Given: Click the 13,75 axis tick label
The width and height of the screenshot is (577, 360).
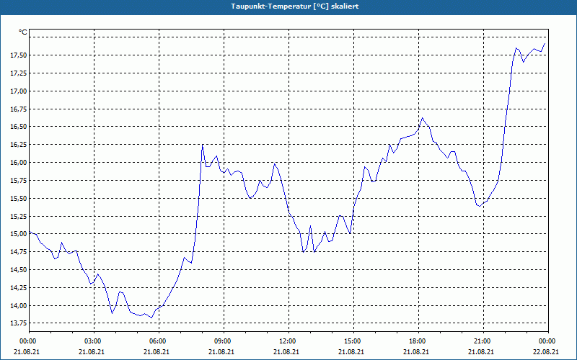Looking at the screenshot, I should [19, 323].
